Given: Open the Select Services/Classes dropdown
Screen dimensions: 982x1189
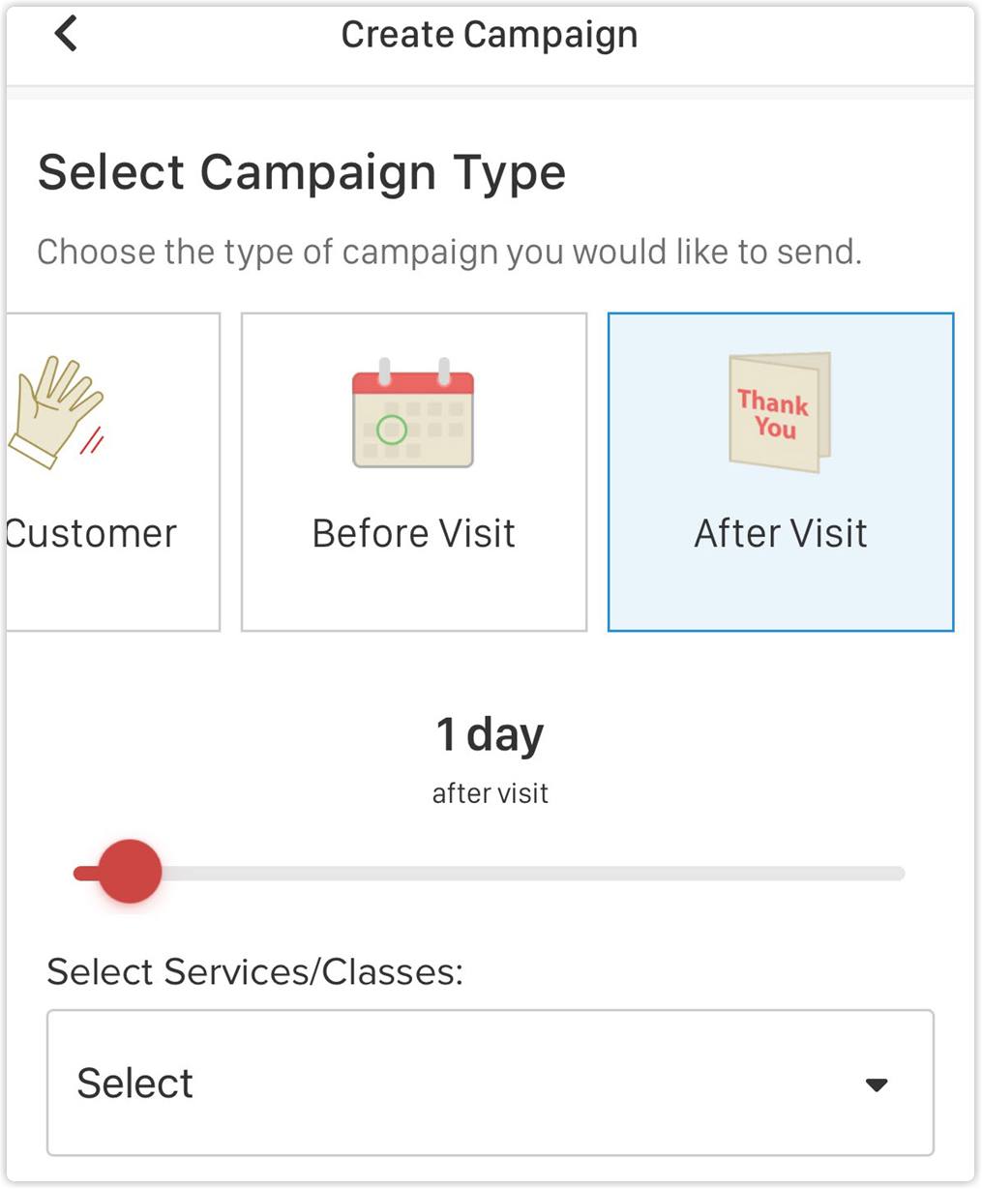Looking at the screenshot, I should coord(491,1083).
